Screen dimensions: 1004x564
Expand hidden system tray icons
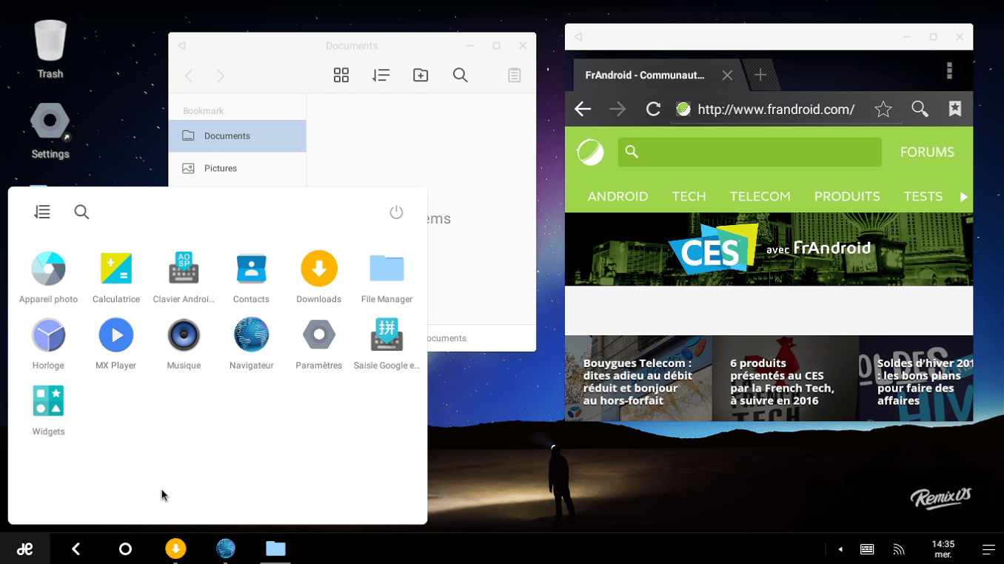[840, 548]
